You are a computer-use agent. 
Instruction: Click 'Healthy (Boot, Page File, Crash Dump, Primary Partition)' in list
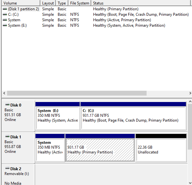[141, 14]
